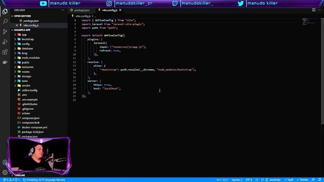Expand the node_modules folder

tap(30, 58)
